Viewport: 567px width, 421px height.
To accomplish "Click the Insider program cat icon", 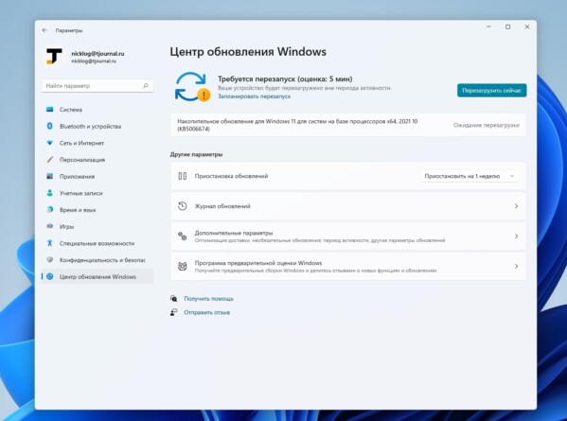I will pos(183,267).
